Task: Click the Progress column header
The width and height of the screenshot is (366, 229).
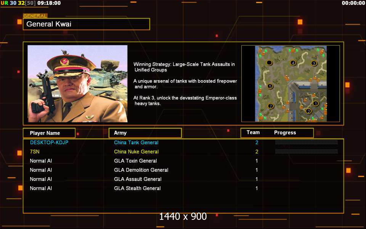Action: pos(285,133)
